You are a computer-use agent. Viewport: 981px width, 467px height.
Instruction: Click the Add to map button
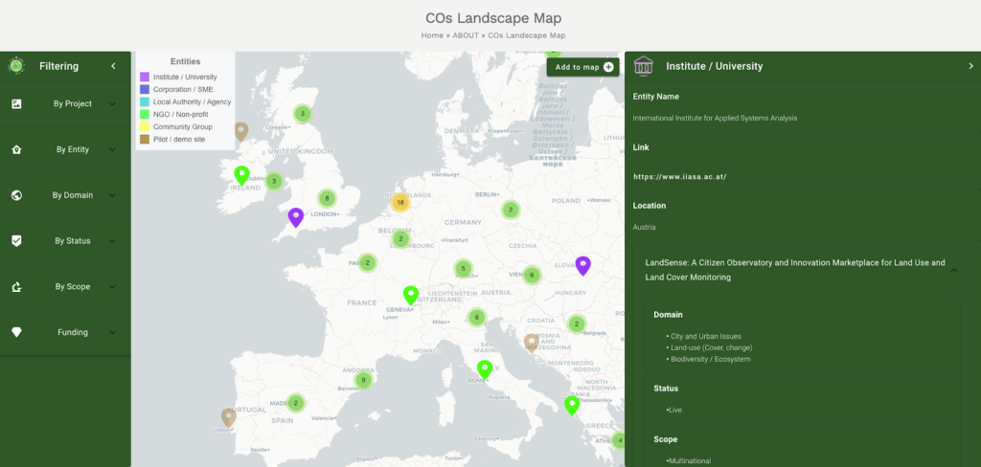coord(583,67)
